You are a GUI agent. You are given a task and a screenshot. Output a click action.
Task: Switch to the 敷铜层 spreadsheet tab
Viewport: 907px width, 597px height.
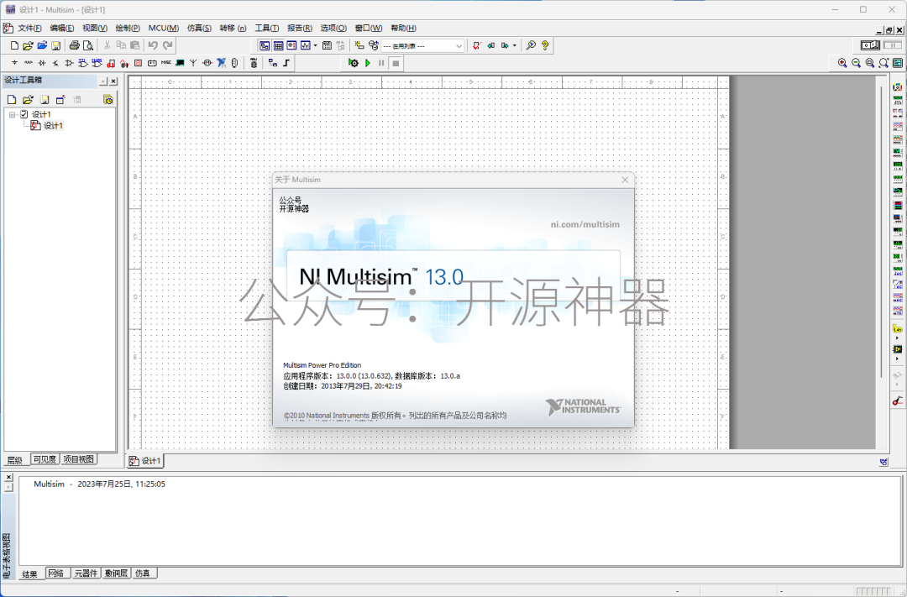click(116, 573)
